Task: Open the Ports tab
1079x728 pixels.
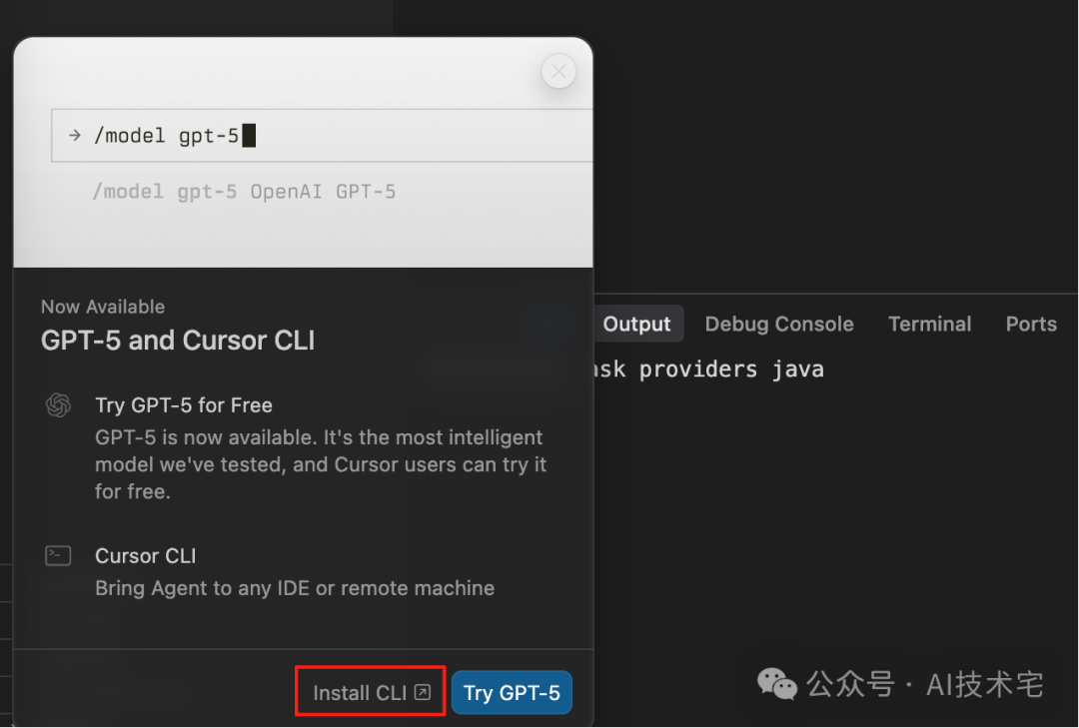Action: [1031, 324]
